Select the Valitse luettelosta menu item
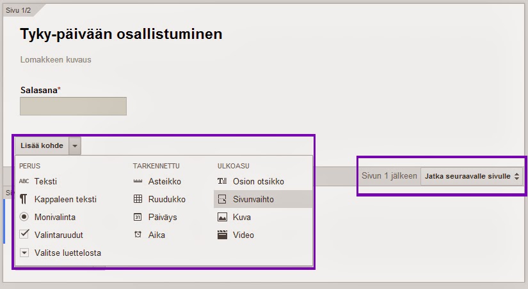Viewport: 528px width, 289px height. [67, 253]
